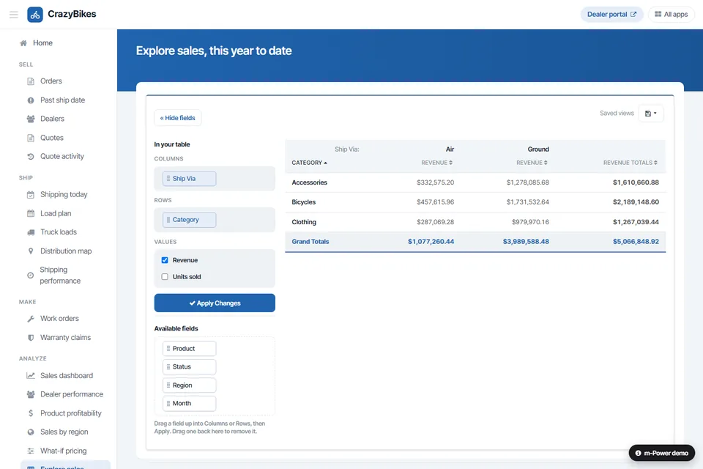Select the Status available field
Viewport: 703px width, 469px height.
189,367
